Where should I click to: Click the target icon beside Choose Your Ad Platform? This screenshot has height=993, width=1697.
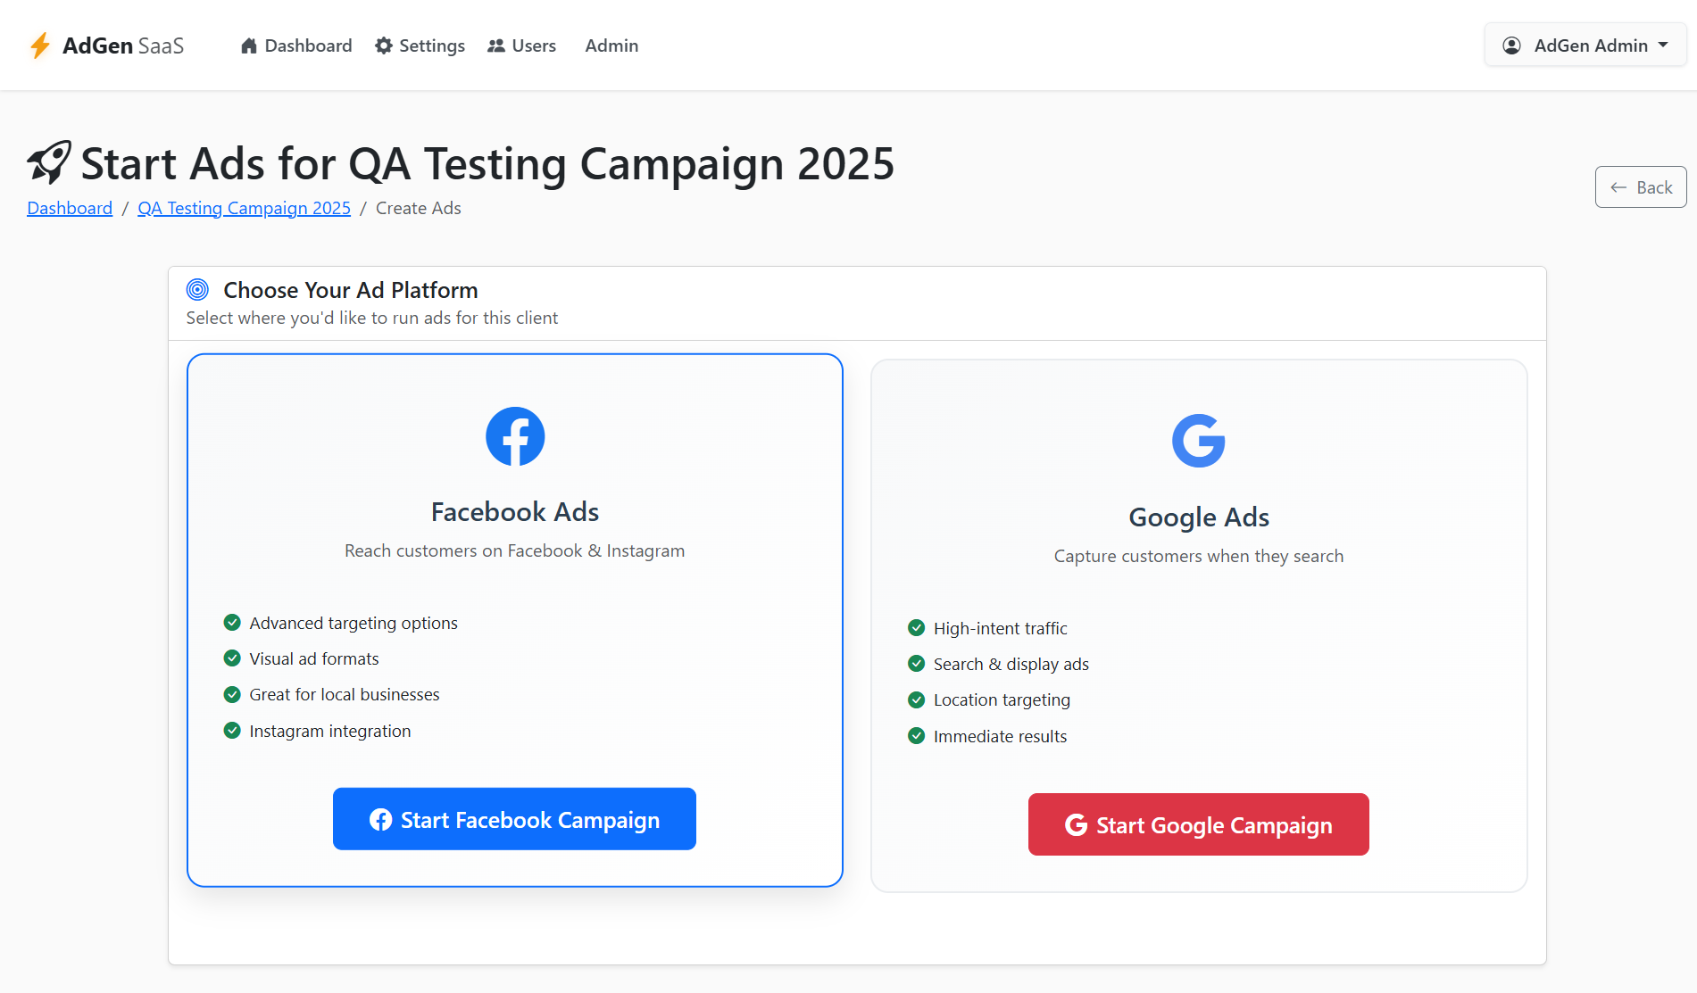click(197, 290)
